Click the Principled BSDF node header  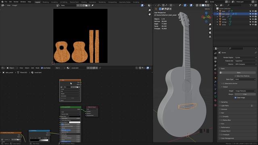[x=71, y=107]
